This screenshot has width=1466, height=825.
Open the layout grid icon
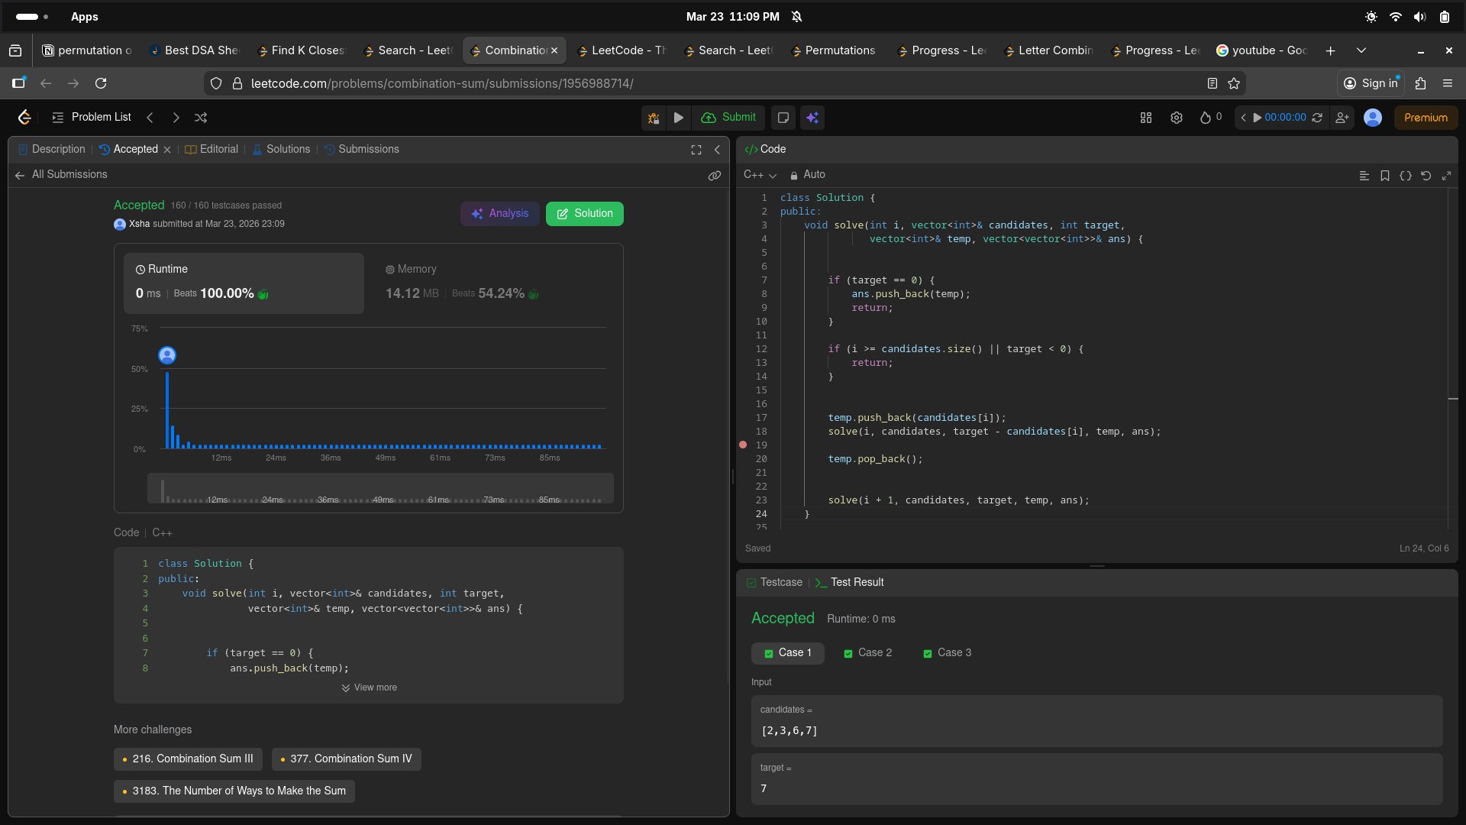click(x=1145, y=118)
